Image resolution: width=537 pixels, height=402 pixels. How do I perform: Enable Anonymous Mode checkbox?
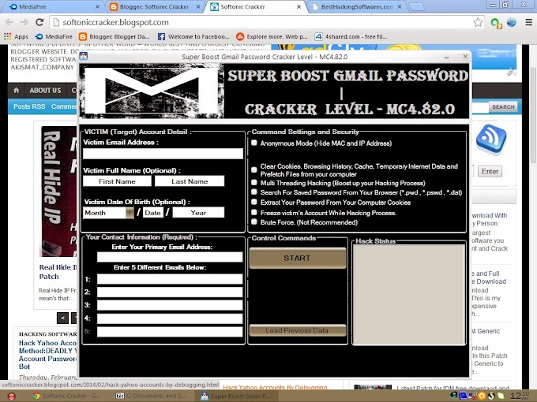[x=254, y=143]
